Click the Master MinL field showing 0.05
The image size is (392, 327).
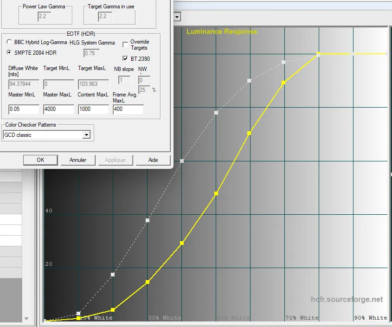coord(24,109)
